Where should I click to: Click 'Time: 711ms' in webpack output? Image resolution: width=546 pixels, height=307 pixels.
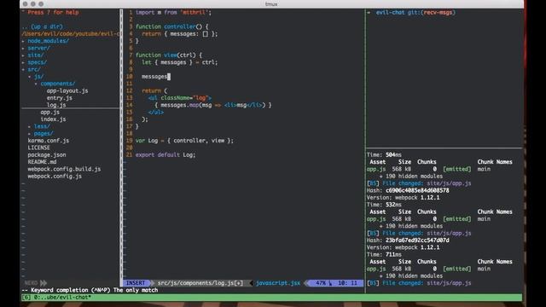click(x=384, y=254)
